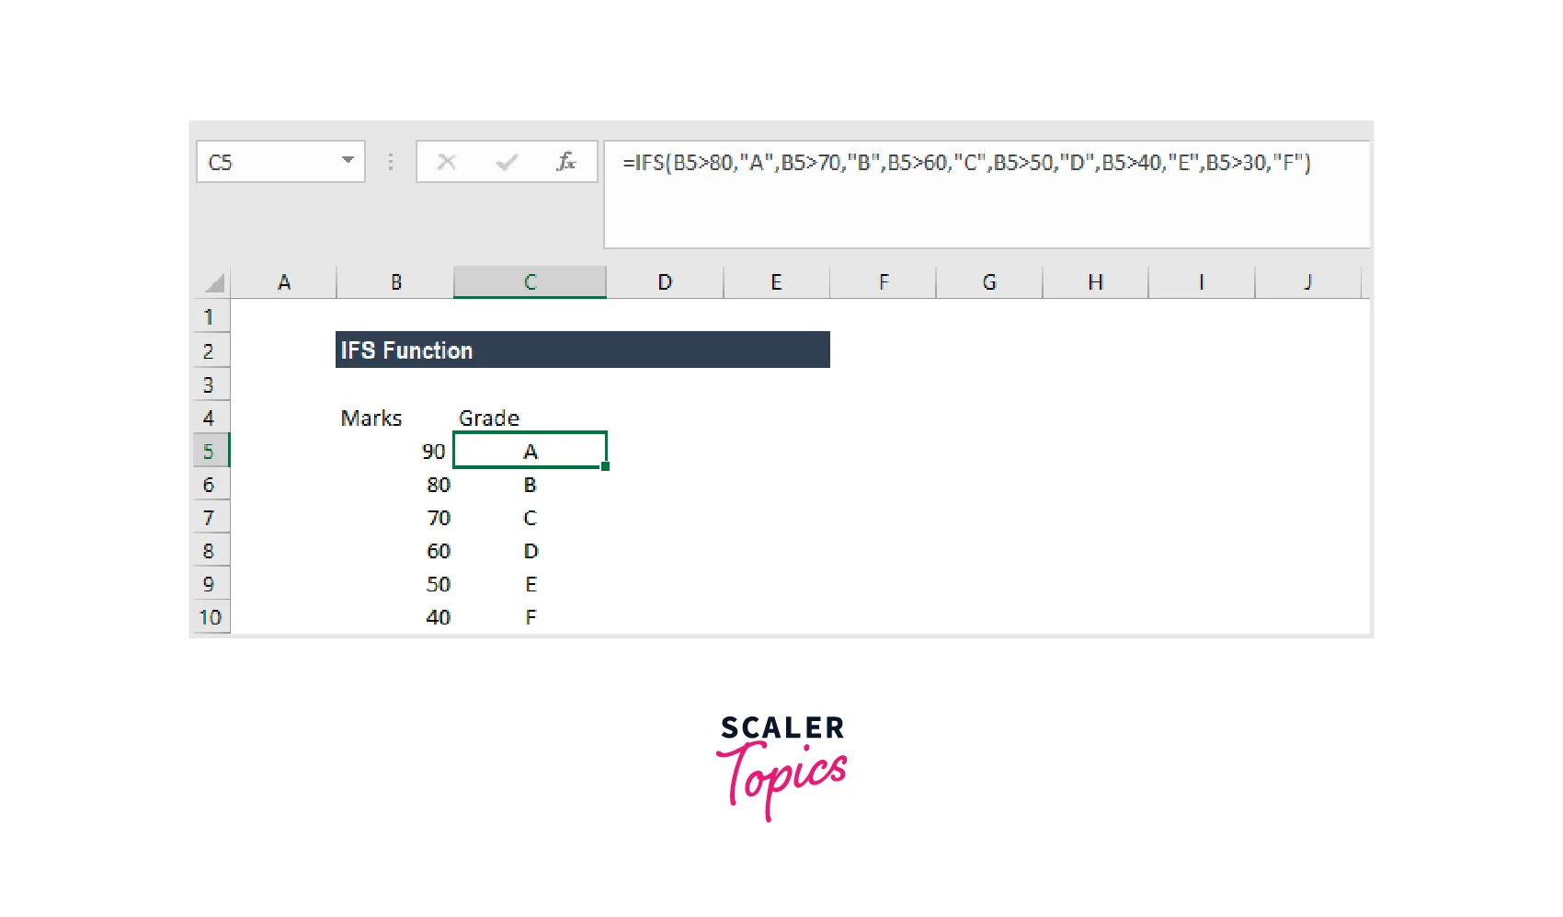Select row 10 header
The image size is (1563, 917).
coord(210,617)
